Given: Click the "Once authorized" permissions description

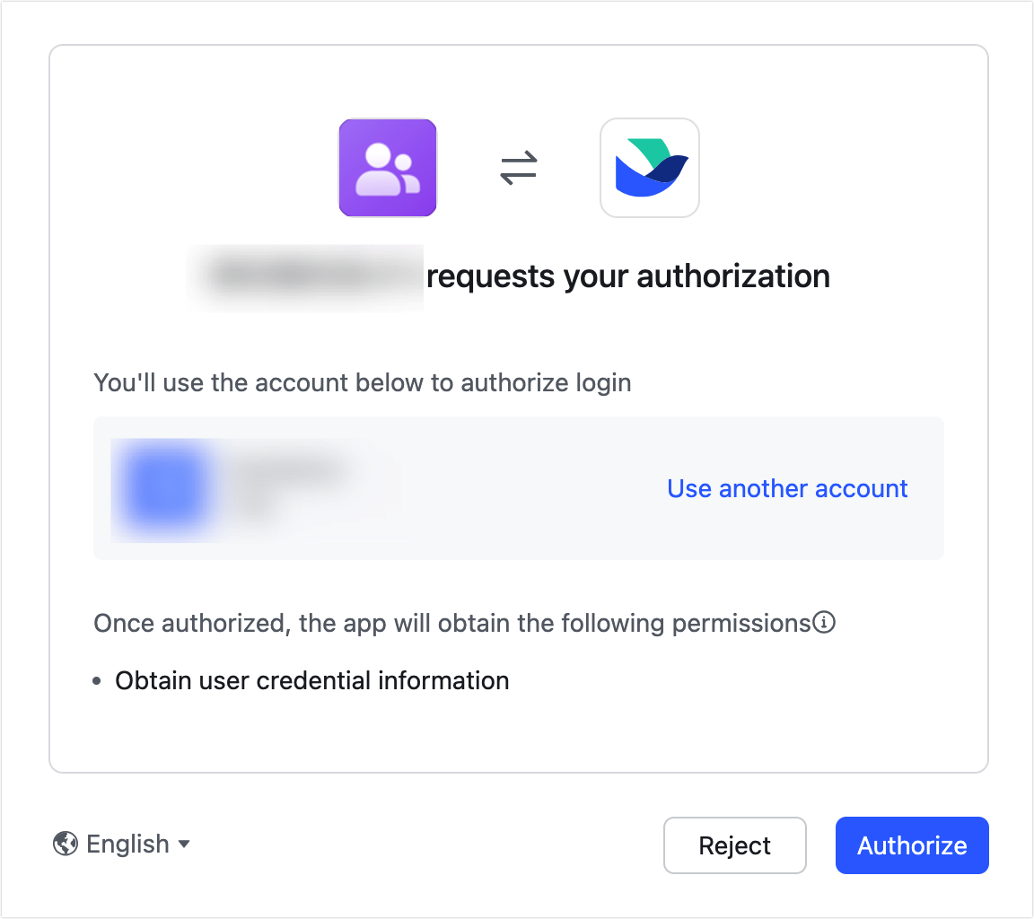Looking at the screenshot, I should coord(451,623).
